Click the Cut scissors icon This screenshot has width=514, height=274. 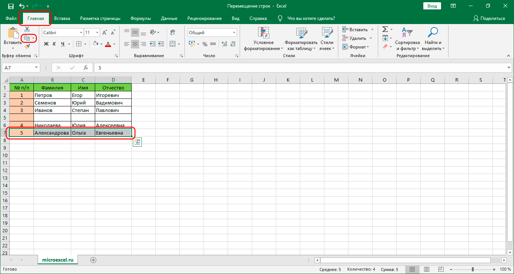tap(27, 29)
